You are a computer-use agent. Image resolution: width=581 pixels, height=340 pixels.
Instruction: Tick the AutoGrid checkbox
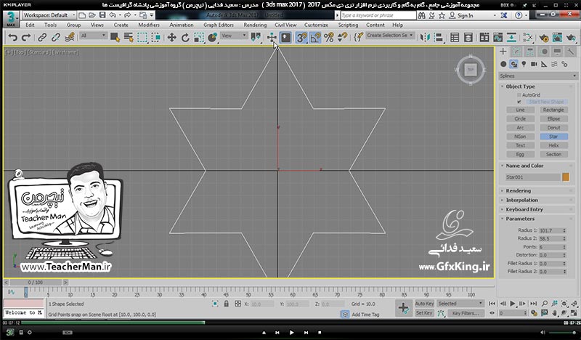519,95
